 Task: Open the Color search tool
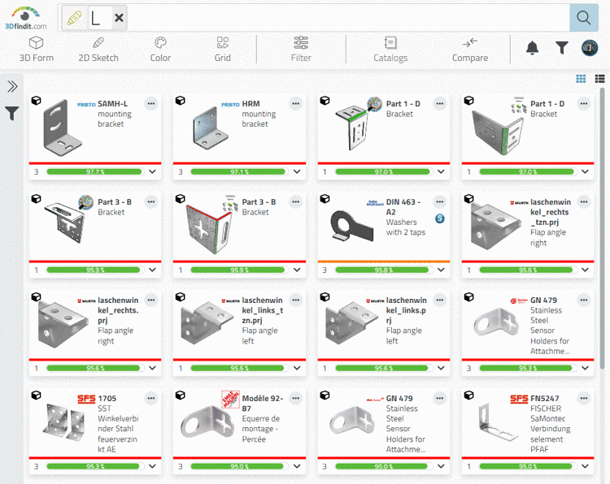160,50
